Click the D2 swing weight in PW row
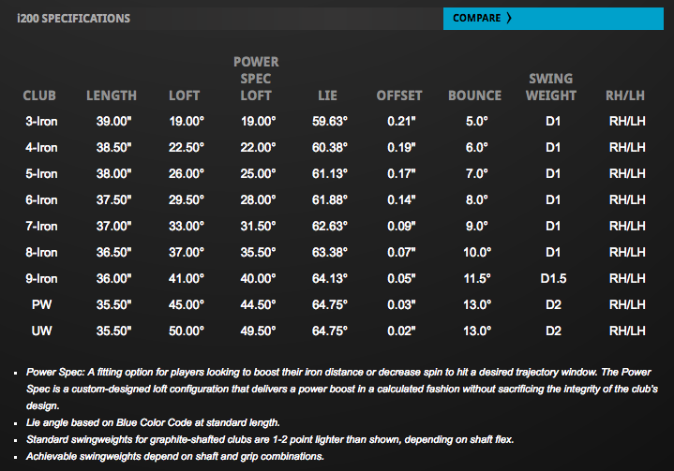 (x=553, y=305)
